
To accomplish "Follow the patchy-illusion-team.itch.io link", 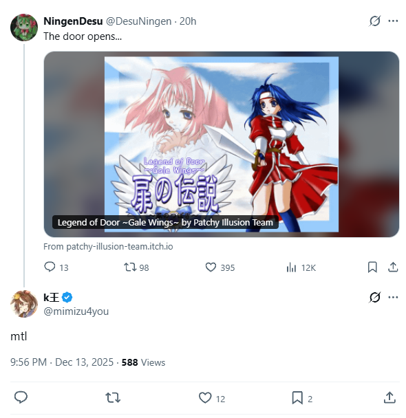I will [108, 246].
